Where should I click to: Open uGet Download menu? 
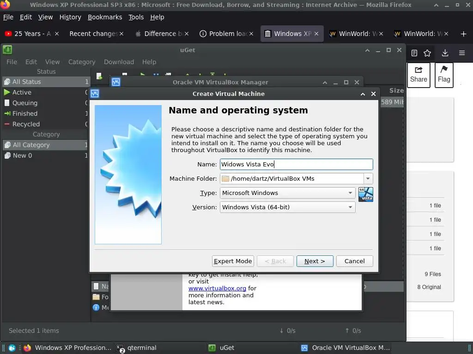[x=119, y=62]
